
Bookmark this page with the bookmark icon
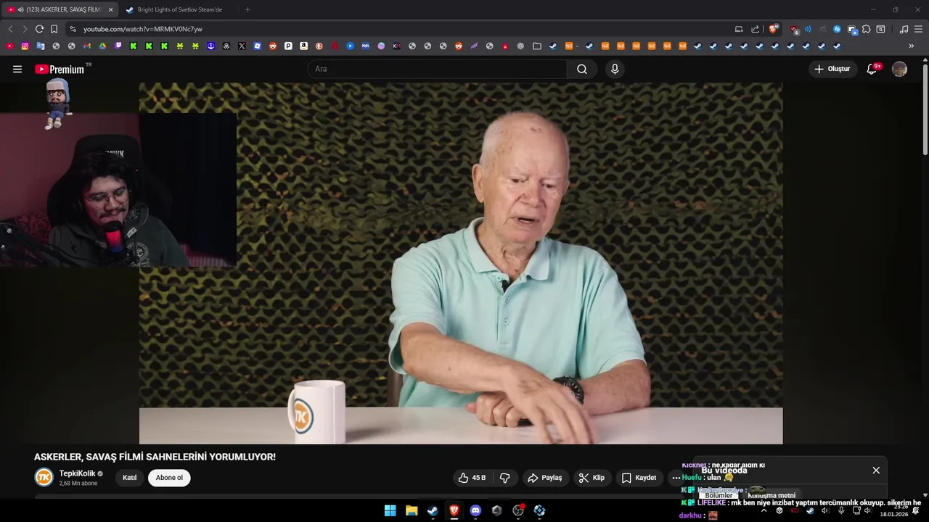pos(54,29)
